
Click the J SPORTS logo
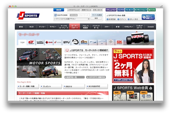point(28,15)
